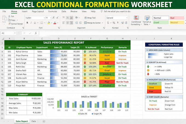Center text horizontally
The width and height of the screenshot is (186, 124).
pos(67,23)
